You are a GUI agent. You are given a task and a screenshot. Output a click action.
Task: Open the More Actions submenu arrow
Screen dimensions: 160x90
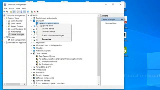pyautogui.click(x=122, y=23)
